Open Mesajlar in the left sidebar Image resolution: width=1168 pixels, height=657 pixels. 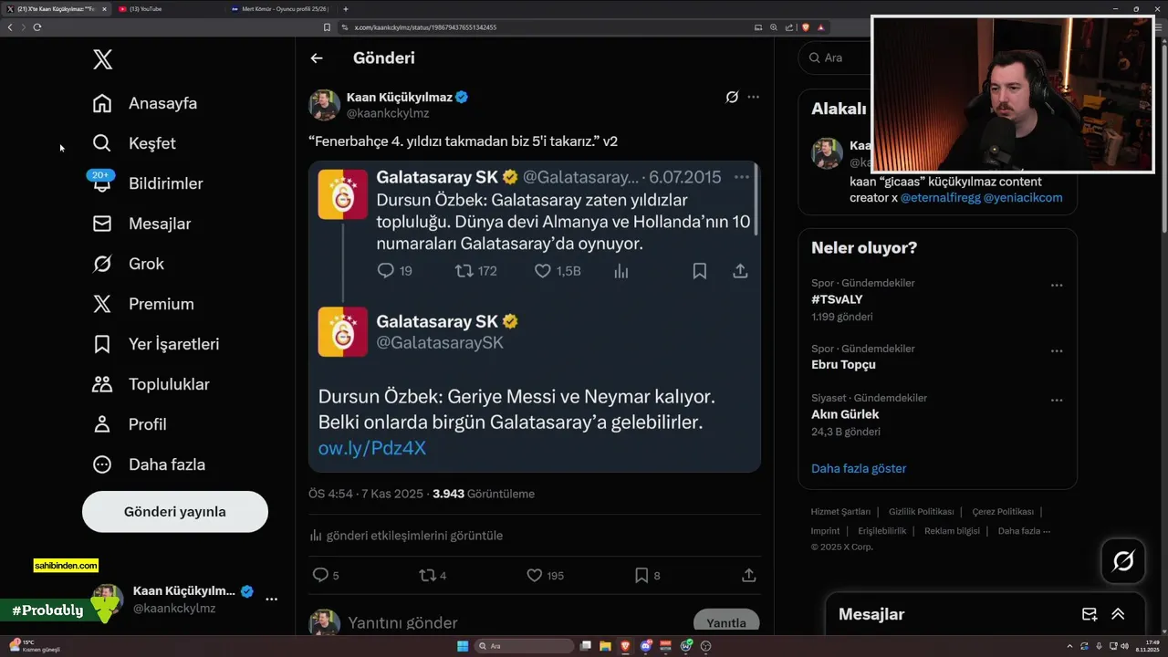(141, 224)
